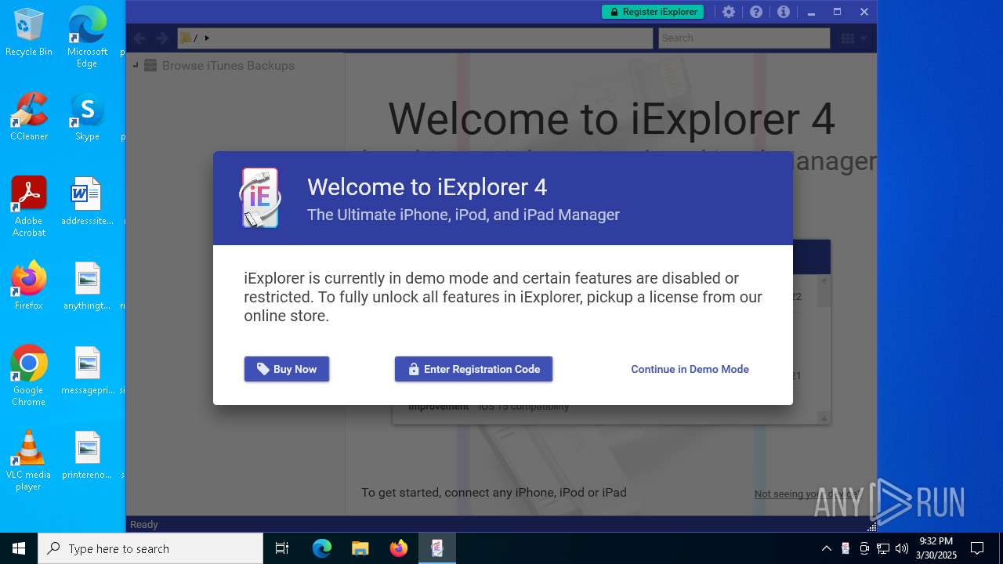Image resolution: width=1003 pixels, height=564 pixels.
Task: Choose Continue in Demo Mode
Action: click(690, 369)
